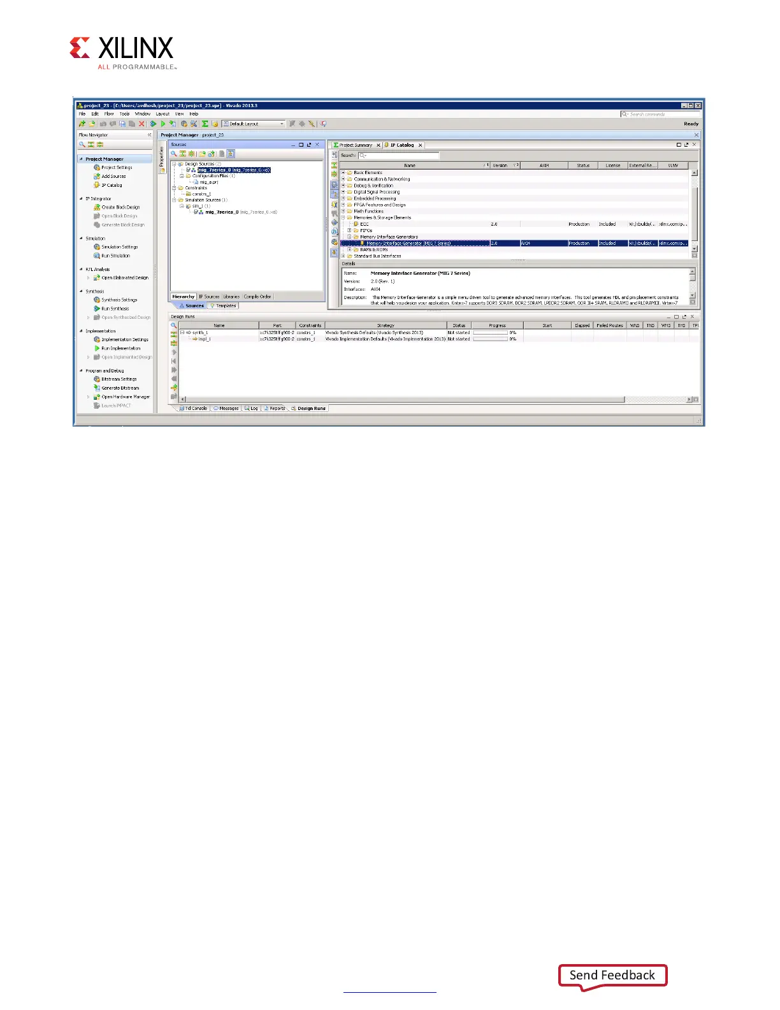The image size is (780, 1010).
Task: Switch to the Libraries tab in Sources
Action: [231, 297]
